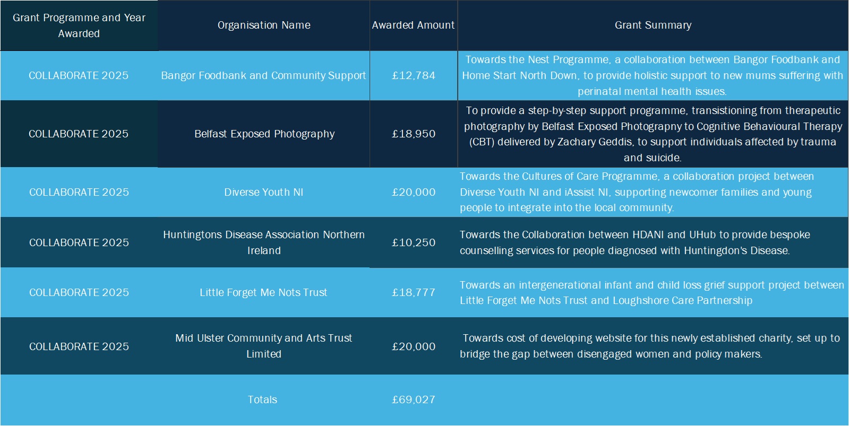Select the Totals label cell
This screenshot has height=426, width=849.
point(262,399)
